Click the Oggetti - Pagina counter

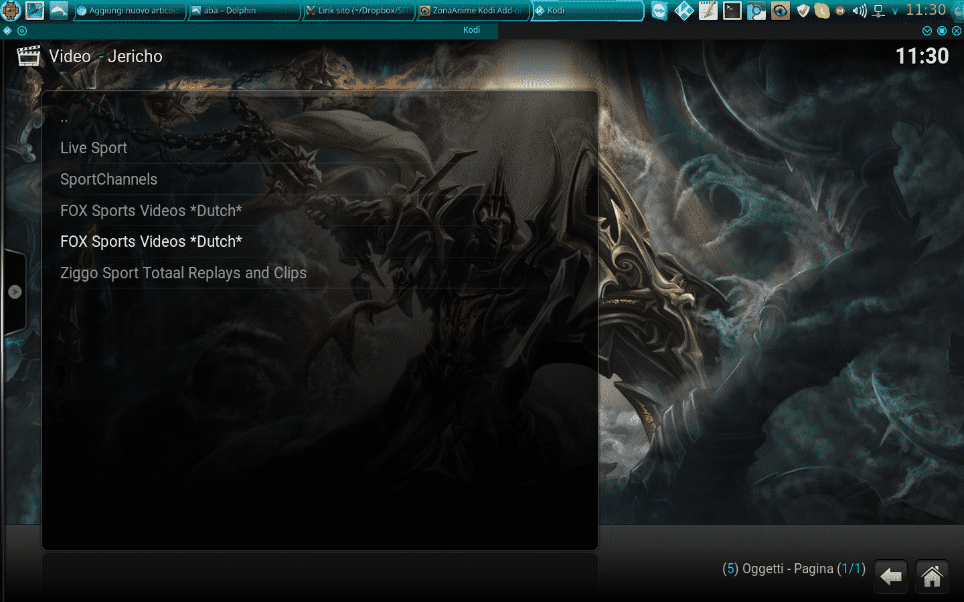[794, 569]
